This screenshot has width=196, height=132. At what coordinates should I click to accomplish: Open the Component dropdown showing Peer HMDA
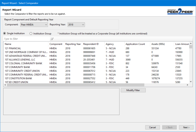coord(34,25)
